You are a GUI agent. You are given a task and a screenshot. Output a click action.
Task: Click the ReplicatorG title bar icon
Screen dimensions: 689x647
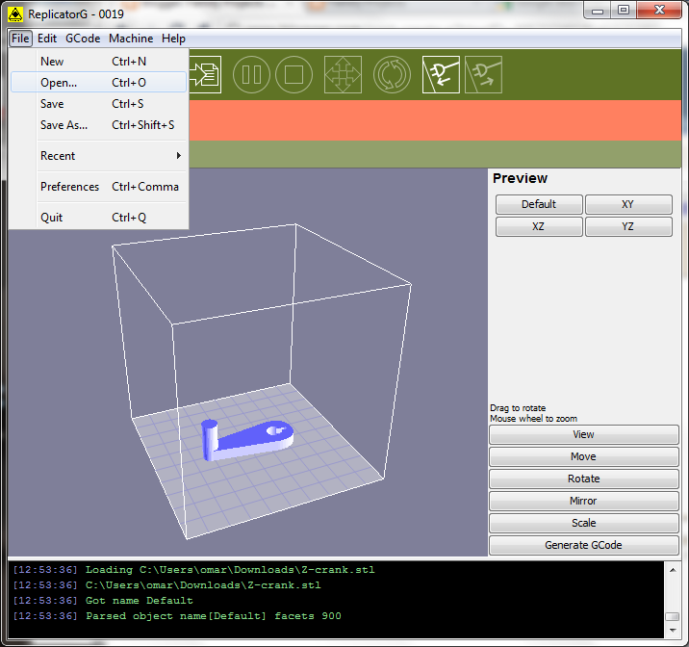click(x=15, y=14)
